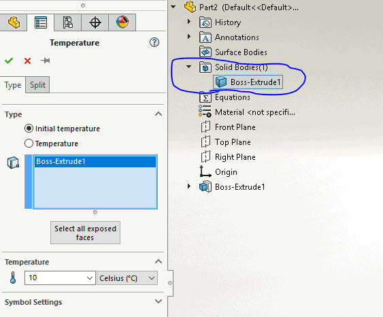Open help for Temperature property
The height and width of the screenshot is (317, 383).
coord(154,42)
